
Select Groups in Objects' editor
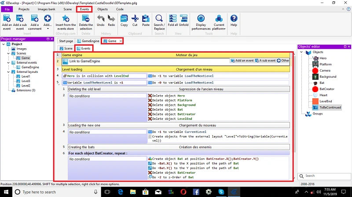click(317, 114)
